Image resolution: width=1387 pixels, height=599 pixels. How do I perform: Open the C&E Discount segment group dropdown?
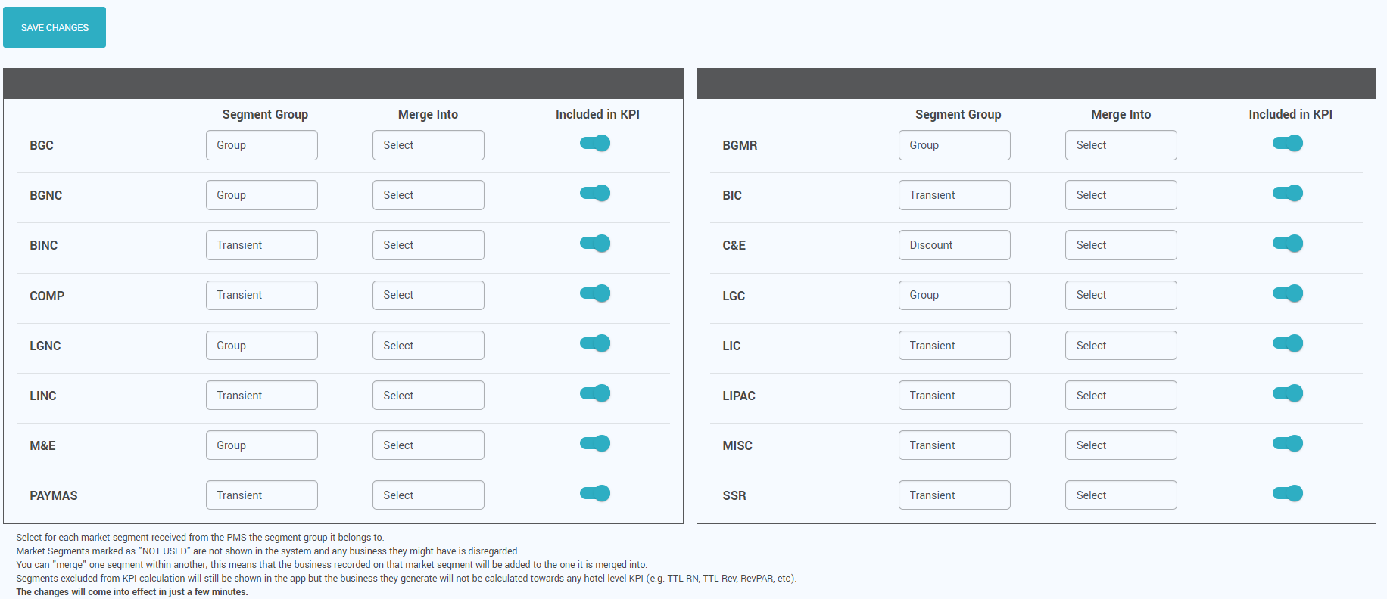click(x=955, y=245)
